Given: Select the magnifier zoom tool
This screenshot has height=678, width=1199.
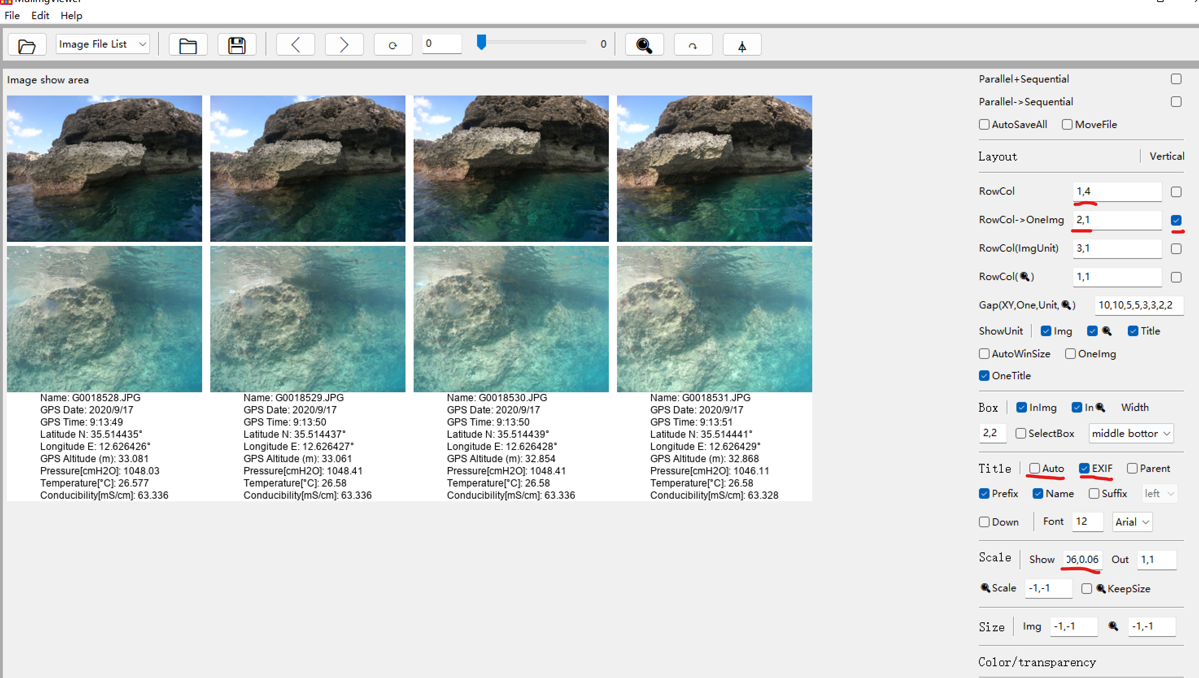Looking at the screenshot, I should (644, 44).
